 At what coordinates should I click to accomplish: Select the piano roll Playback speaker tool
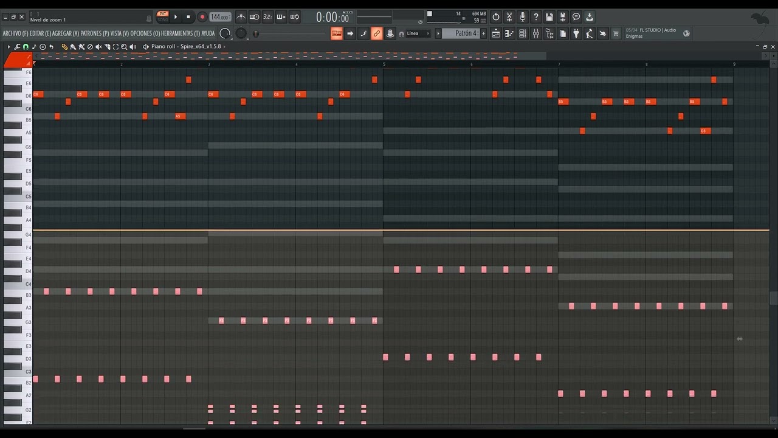pos(133,47)
